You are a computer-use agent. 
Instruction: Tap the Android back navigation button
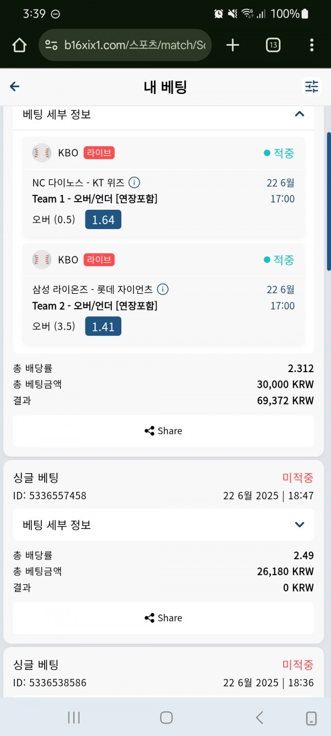[259, 717]
